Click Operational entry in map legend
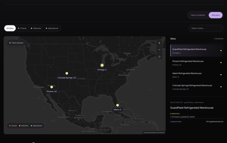Screen dimensions: 227x143 [x=36, y=126]
